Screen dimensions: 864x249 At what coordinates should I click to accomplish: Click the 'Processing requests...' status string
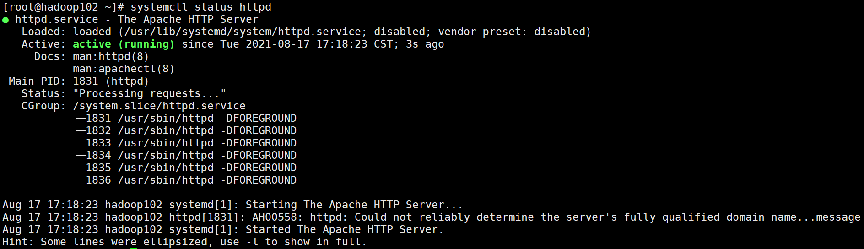pos(149,94)
